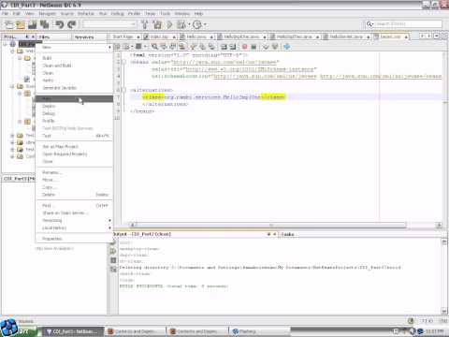Open the Debug button dropdown arrow

pos(189,24)
